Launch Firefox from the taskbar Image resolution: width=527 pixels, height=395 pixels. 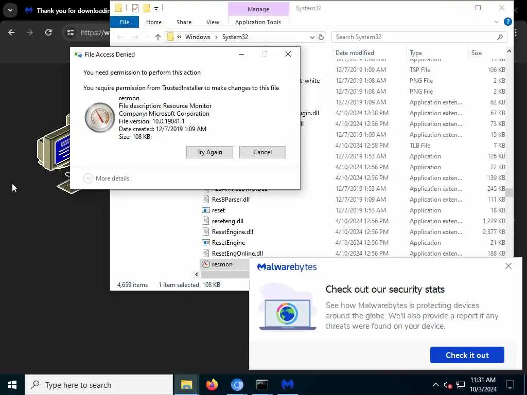pos(212,385)
